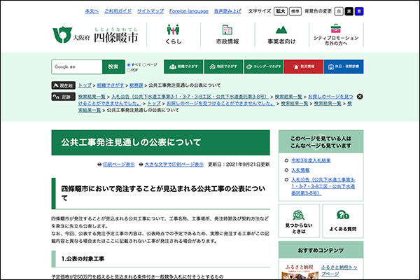
Task: Open the 事業者向け business menu
Action: pyautogui.click(x=281, y=35)
